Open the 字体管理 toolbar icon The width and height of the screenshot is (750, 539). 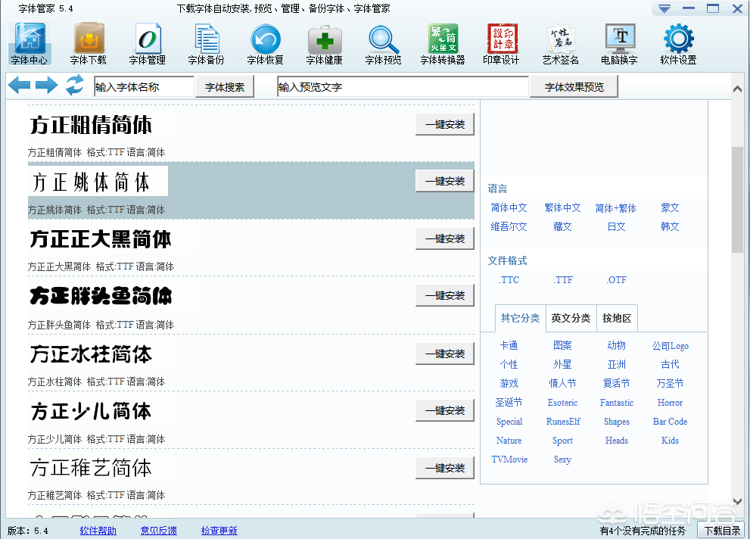tap(148, 43)
